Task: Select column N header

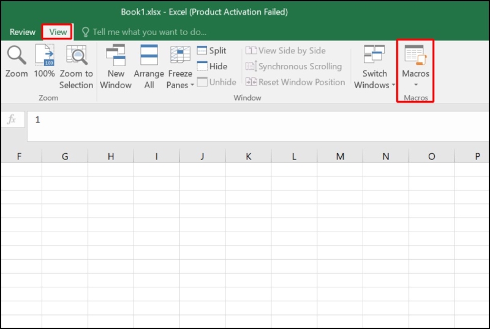Action: (386, 157)
